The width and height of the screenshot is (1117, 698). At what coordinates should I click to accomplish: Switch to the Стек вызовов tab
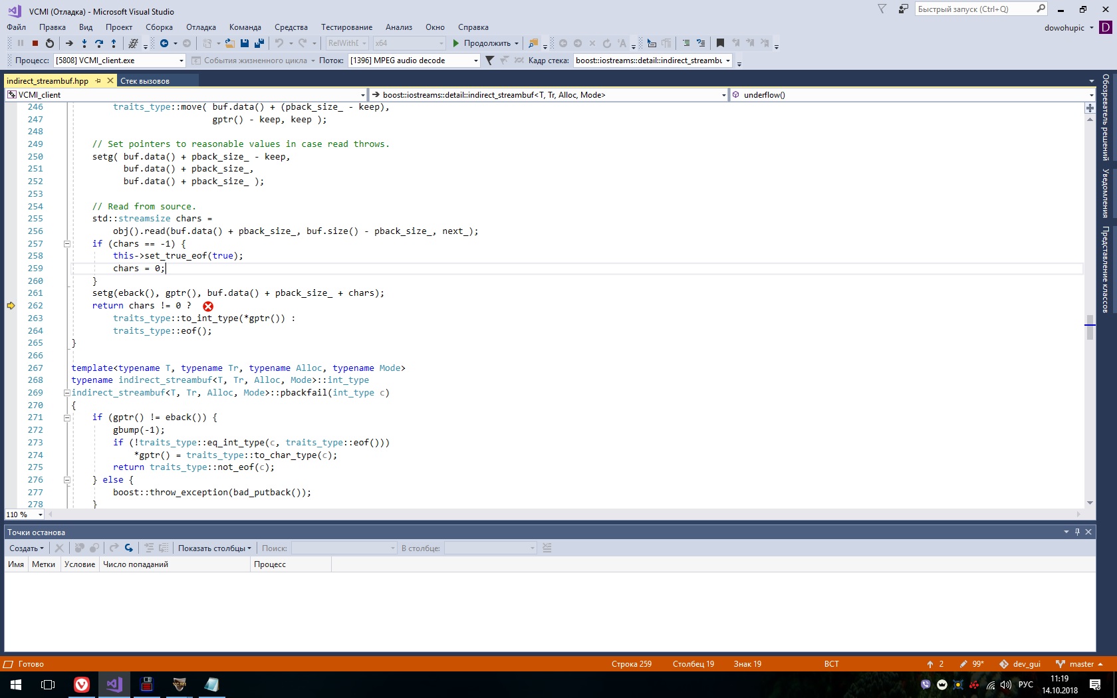pos(145,81)
